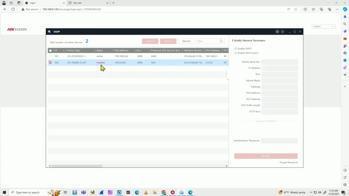The image size is (349, 196).
Task: Launch SADP from the taskbar
Action: (182, 192)
